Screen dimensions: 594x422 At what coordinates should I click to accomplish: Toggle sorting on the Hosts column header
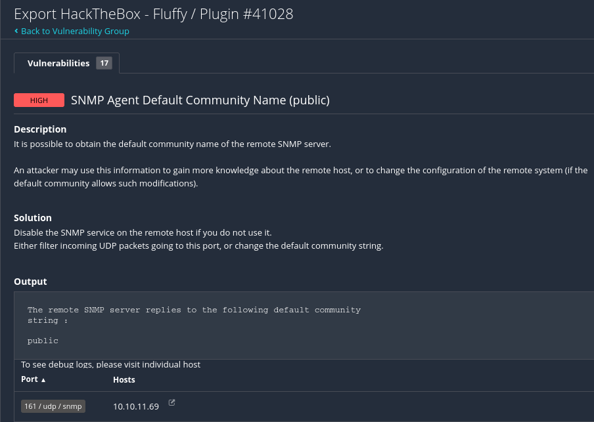tap(124, 379)
